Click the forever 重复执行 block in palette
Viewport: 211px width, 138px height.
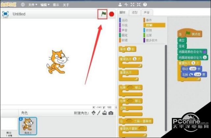128,75
